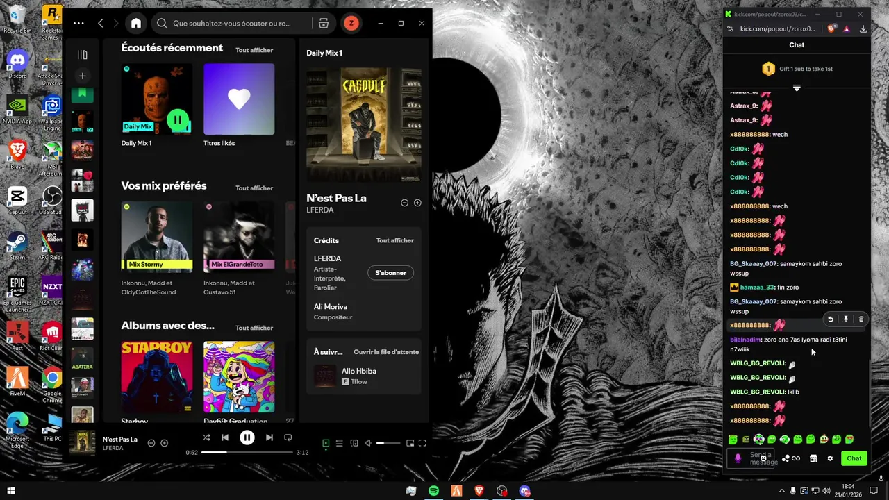Toggle repeat mode
Screen dimensions: 889x500
click(288, 437)
